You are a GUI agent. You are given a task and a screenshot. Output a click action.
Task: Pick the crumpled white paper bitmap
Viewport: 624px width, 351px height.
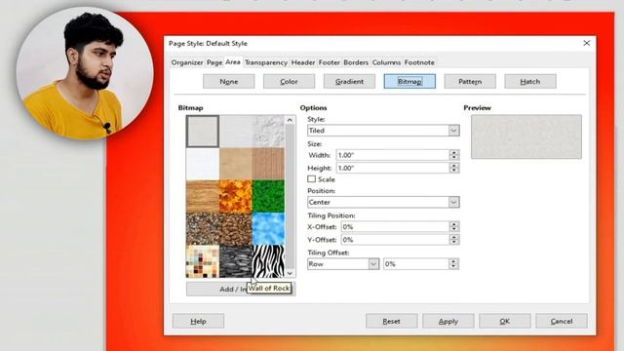coord(268,132)
